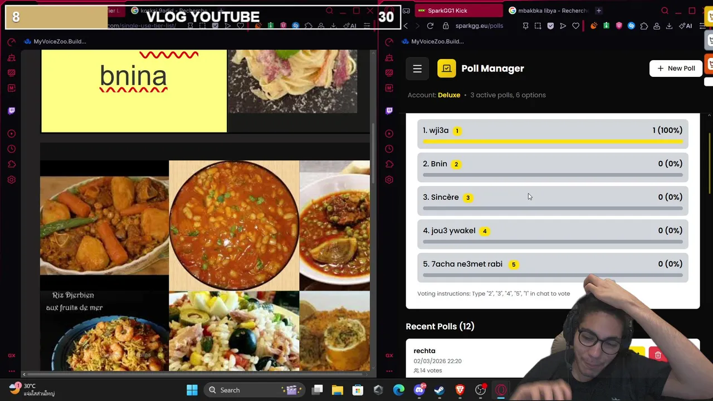Click the lock icon beside sparkgg.eu address
Image resolution: width=713 pixels, height=401 pixels.
(x=446, y=26)
